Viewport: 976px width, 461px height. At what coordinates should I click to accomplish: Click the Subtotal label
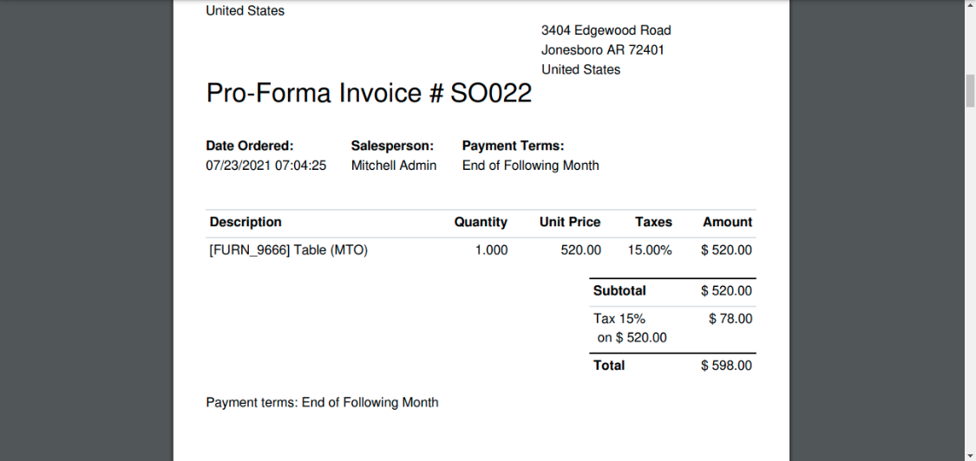[619, 290]
